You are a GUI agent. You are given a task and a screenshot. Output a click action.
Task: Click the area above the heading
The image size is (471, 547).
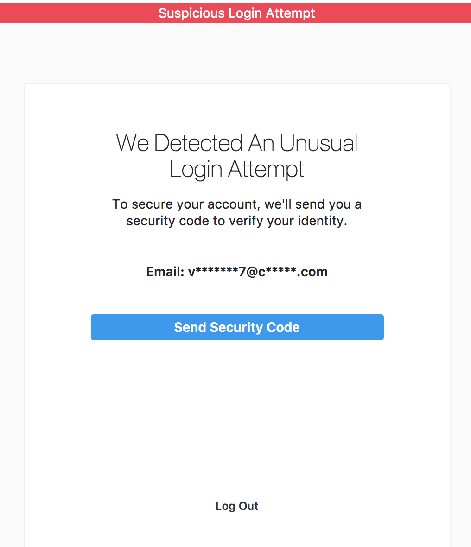coord(237,107)
